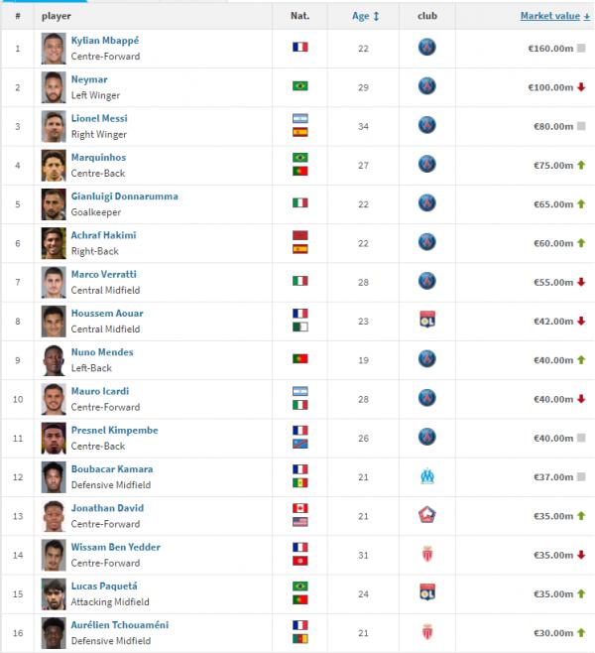The height and width of the screenshot is (653, 595).
Task: Open Lionel Messi's player profile link
Action: [x=99, y=118]
